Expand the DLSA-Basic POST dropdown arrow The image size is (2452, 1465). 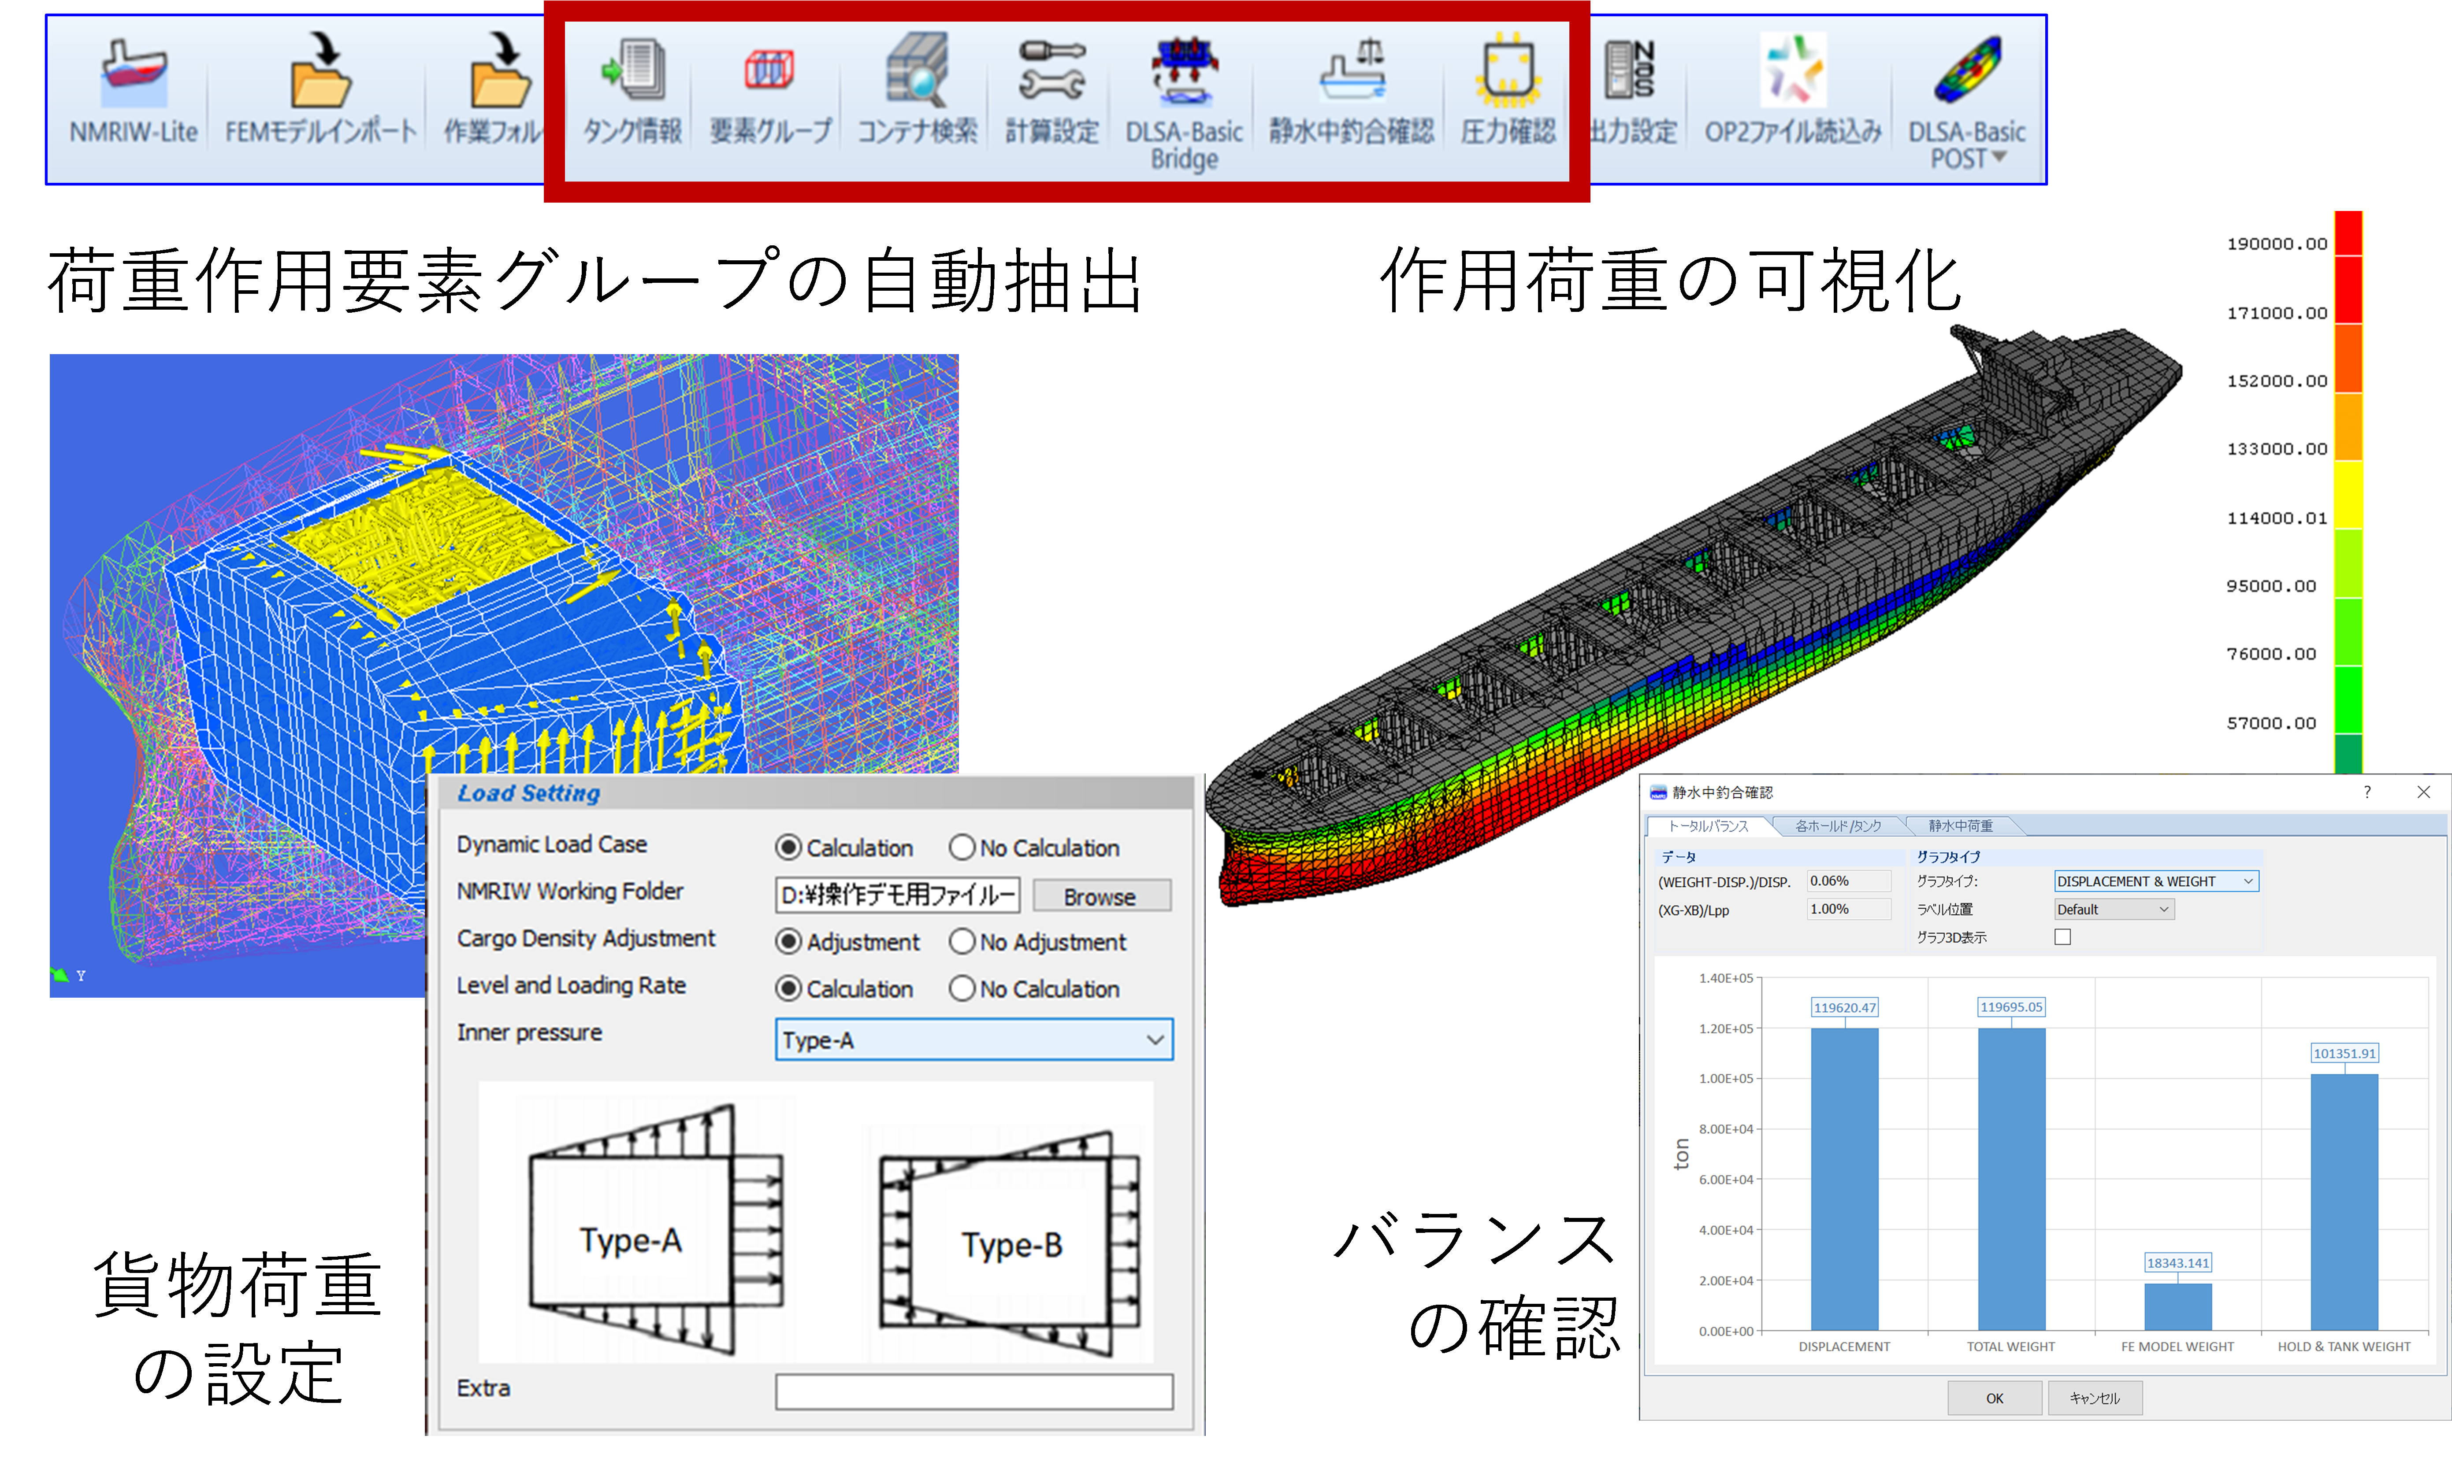point(2000,157)
